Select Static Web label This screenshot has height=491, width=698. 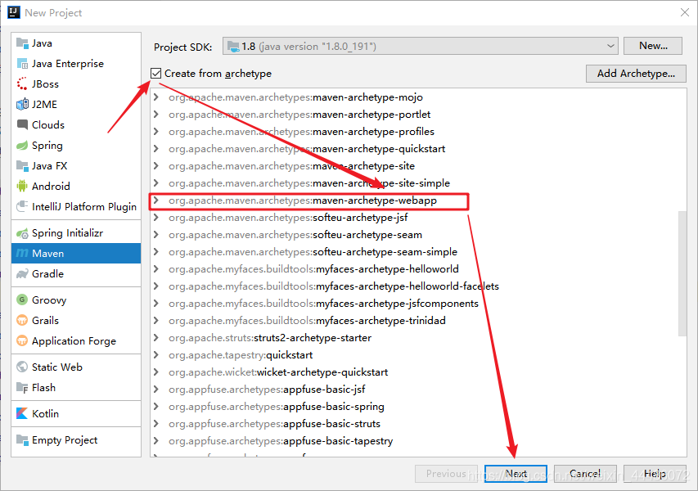tap(57, 367)
